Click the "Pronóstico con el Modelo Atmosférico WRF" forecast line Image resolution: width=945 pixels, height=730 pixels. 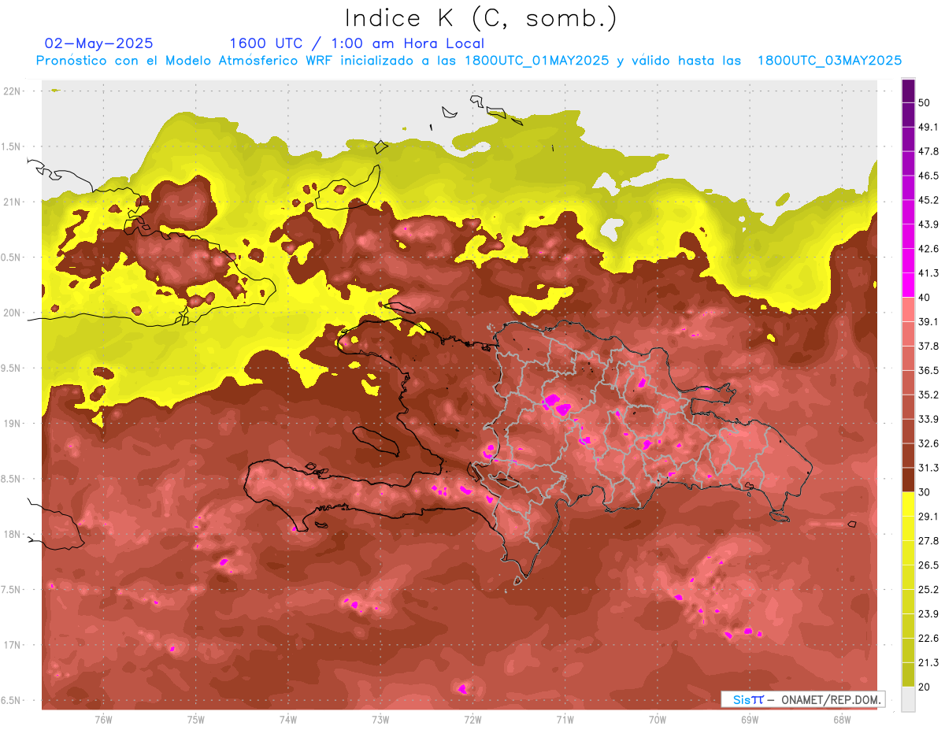[x=469, y=61]
